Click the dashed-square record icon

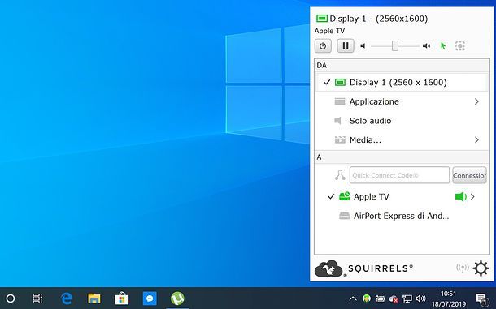(x=460, y=46)
